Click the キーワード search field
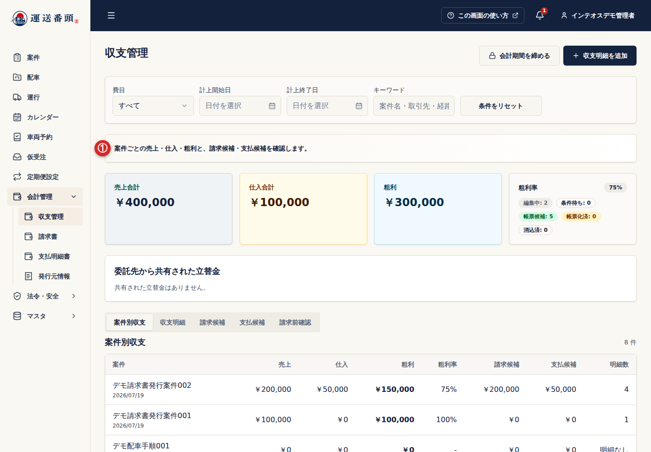Viewport: 651px width, 452px height. 414,106
